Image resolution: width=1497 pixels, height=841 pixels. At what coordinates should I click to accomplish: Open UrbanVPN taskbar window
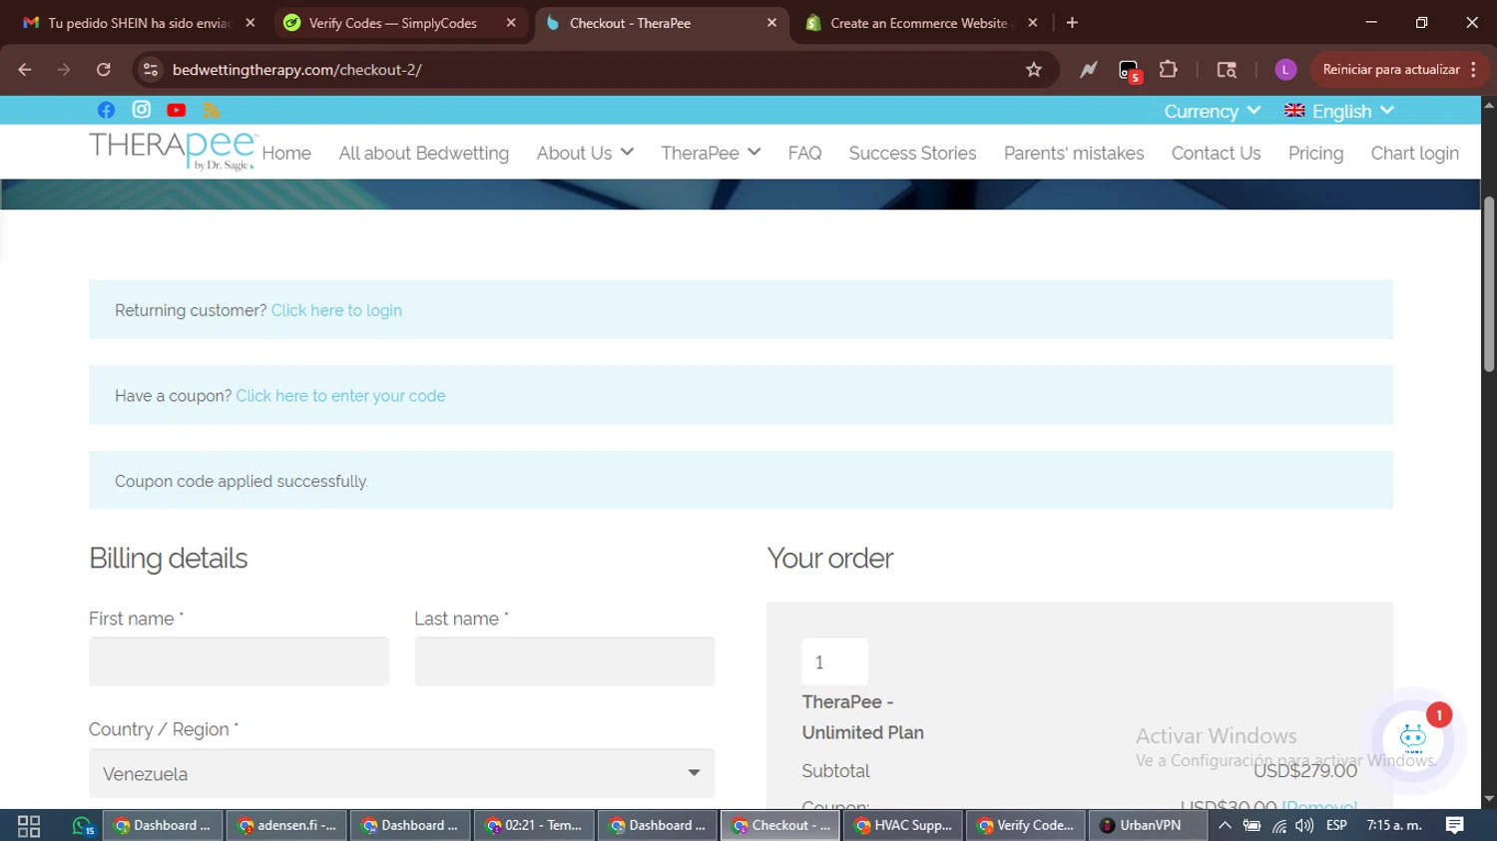point(1147,825)
